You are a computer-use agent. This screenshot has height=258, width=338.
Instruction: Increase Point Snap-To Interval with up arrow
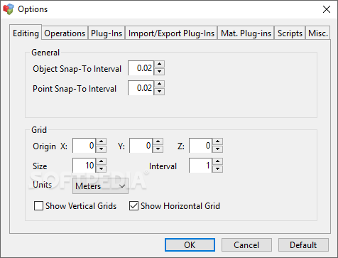pyautogui.click(x=160, y=84)
